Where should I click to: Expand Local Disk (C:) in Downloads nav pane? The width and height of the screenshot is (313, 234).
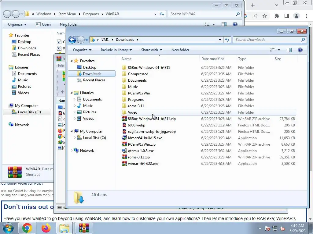point(75,138)
